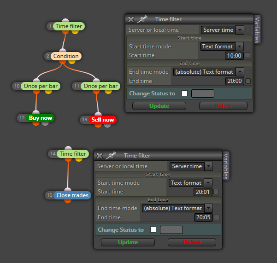Click orange output connector of Sell now block
277x263 pixels.
pos(98,125)
